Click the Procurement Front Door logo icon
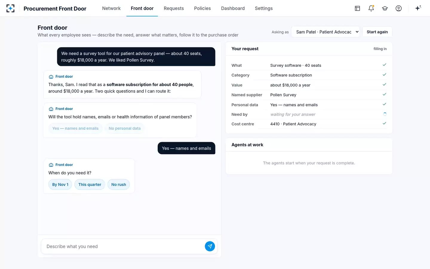 (10, 8)
